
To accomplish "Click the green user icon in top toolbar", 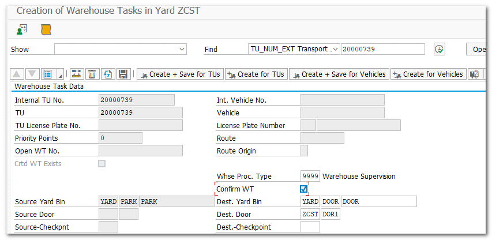I will coord(22,29).
